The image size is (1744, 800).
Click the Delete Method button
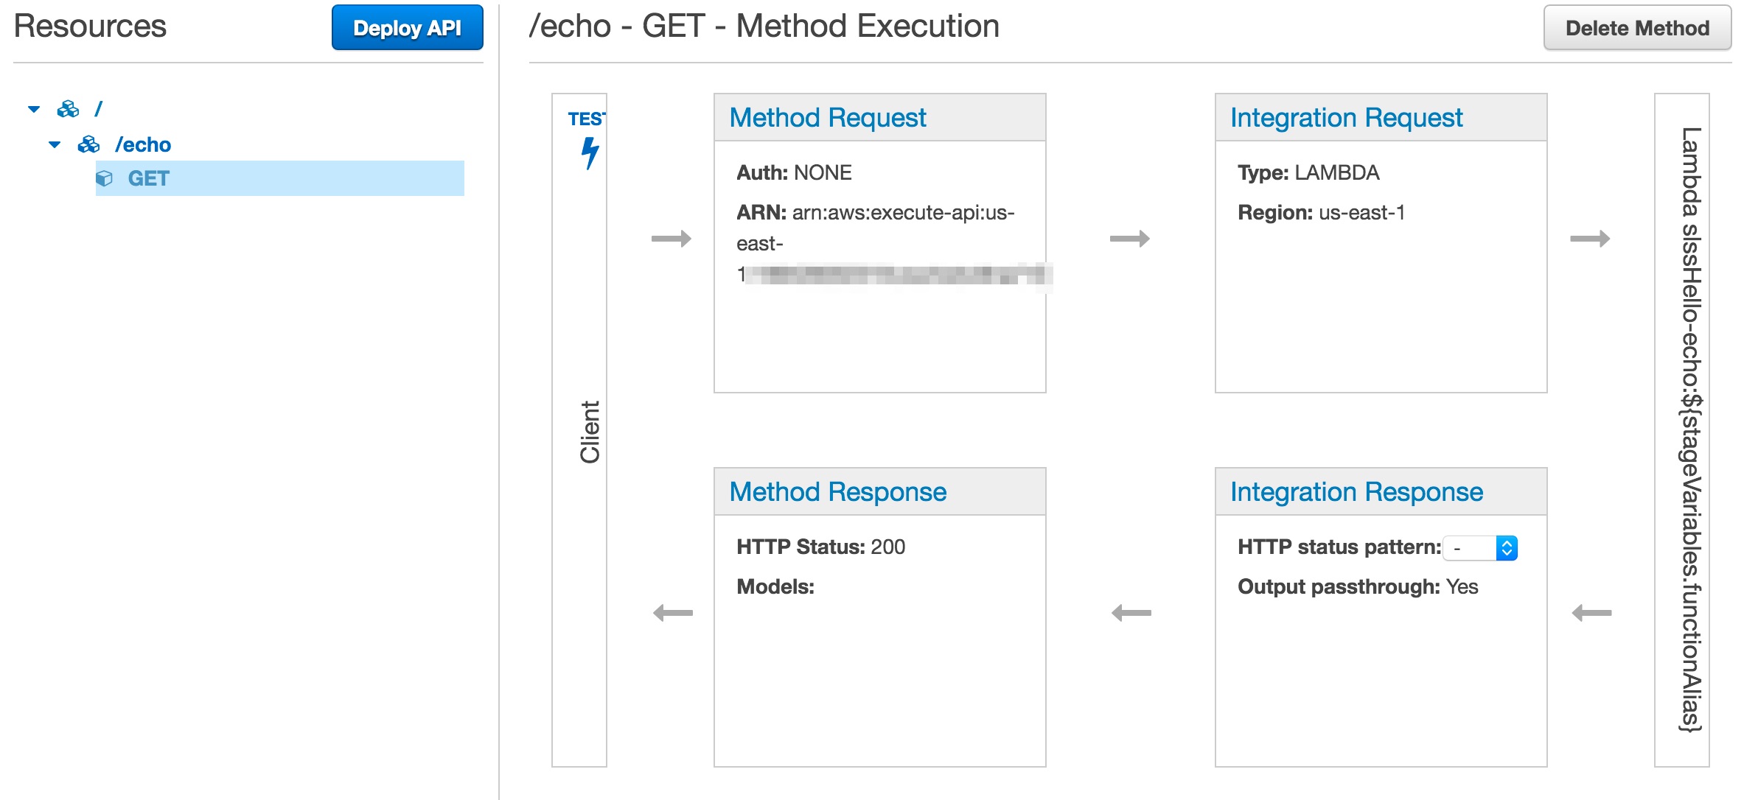(1637, 28)
